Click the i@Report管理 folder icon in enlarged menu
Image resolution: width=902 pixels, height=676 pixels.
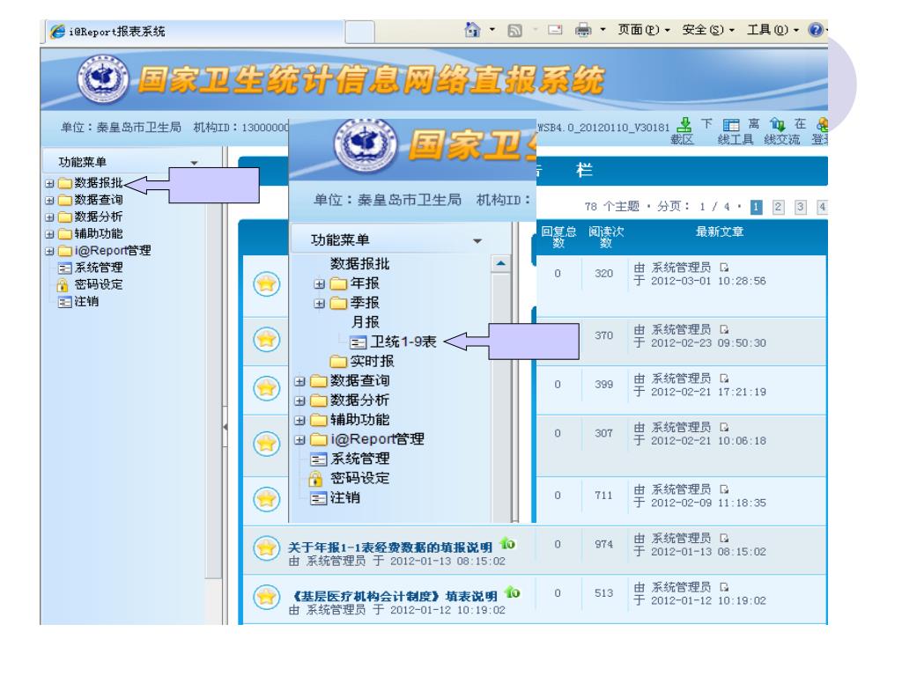coord(319,440)
